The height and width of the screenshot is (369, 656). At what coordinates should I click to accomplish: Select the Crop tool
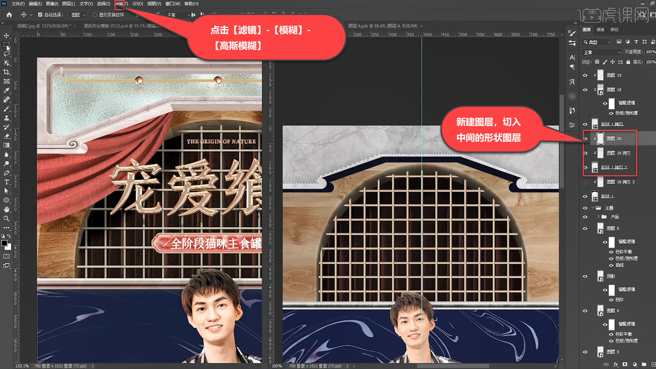point(6,72)
